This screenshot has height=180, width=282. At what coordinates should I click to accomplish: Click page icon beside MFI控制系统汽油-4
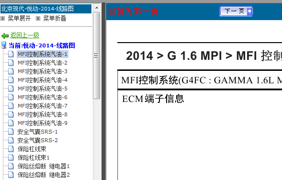[x=11, y=80]
